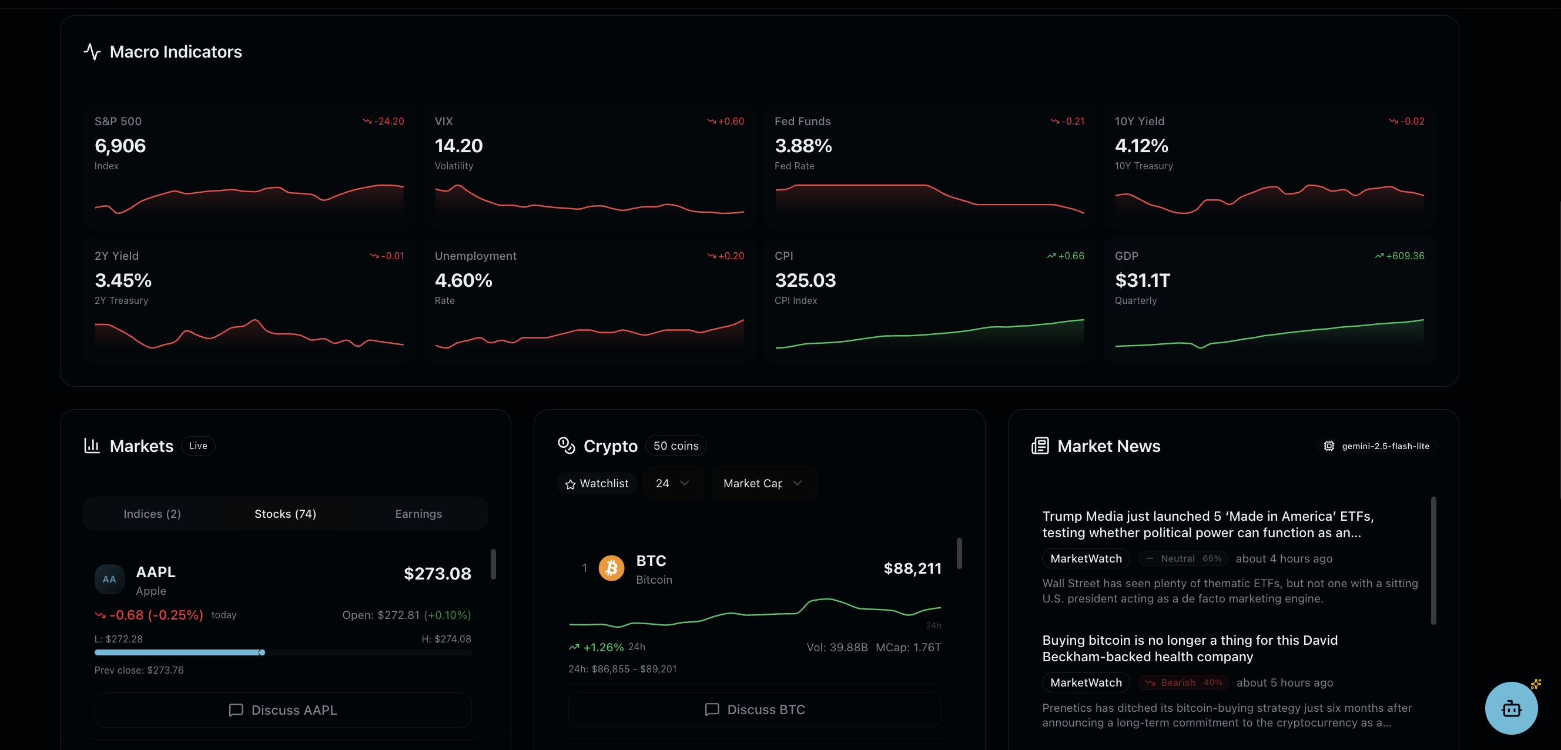Toggle the Watchlist star filter
The width and height of the screenshot is (1561, 750).
(x=597, y=483)
